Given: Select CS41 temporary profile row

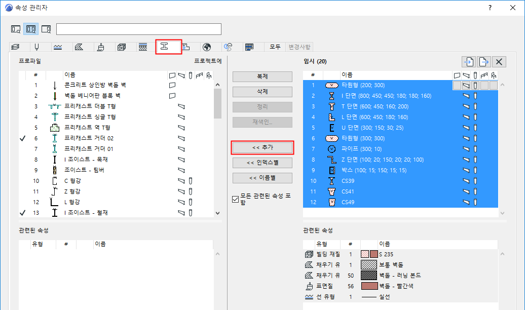Looking at the screenshot, I should tap(400, 191).
